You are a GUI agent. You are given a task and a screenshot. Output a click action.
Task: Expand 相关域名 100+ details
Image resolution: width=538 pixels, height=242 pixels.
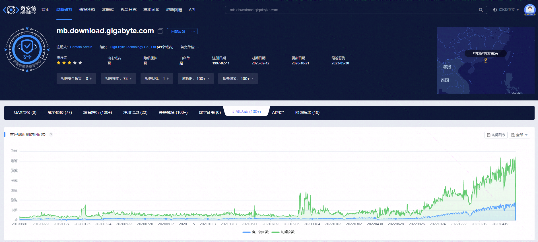[238, 79]
